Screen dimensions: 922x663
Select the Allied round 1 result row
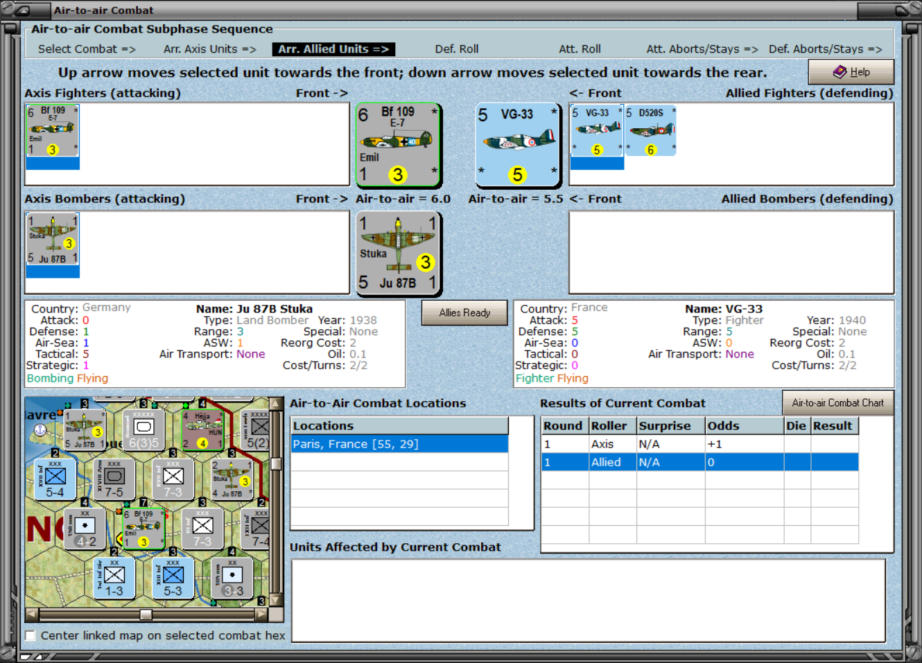coord(699,462)
